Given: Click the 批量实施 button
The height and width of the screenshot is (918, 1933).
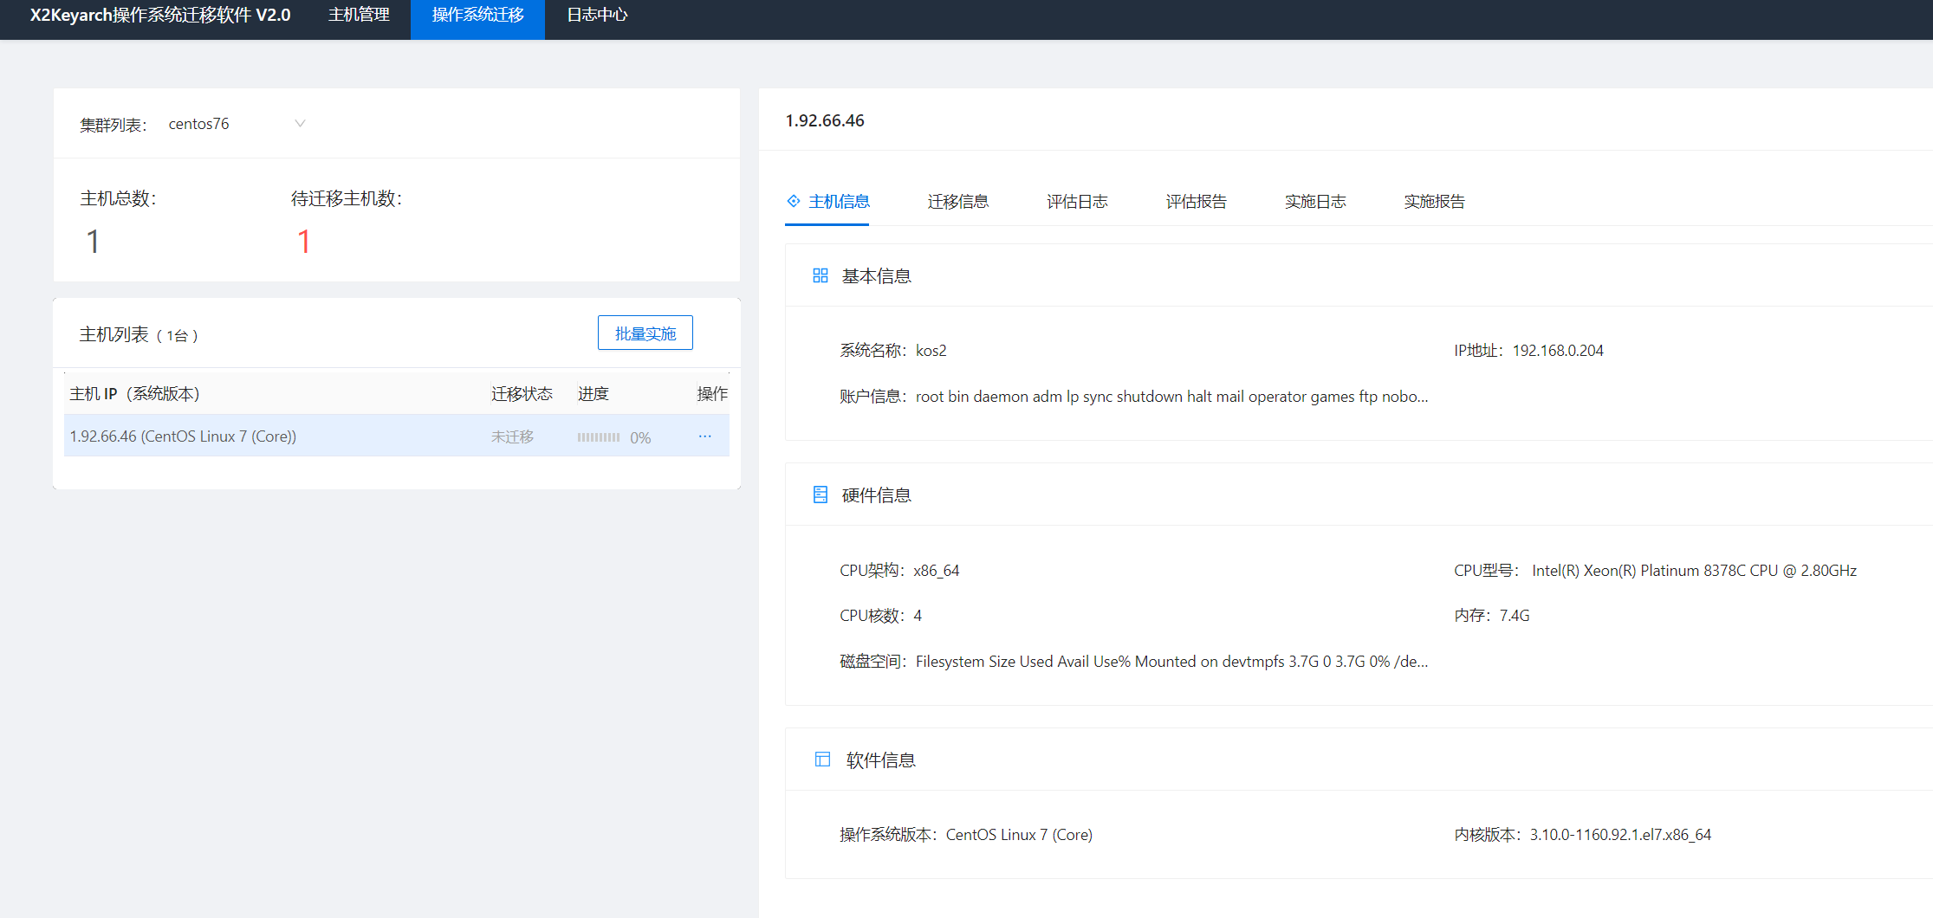Looking at the screenshot, I should [645, 333].
